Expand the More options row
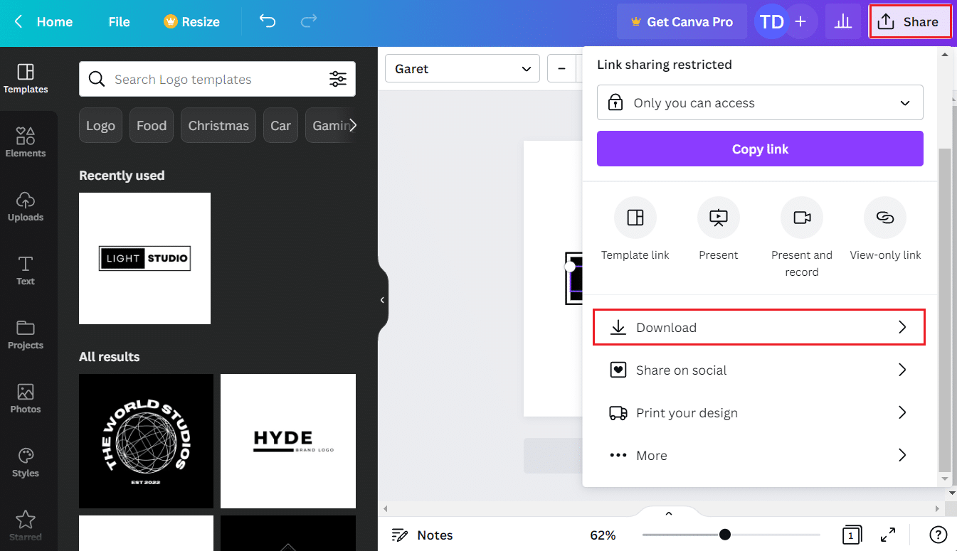The height and width of the screenshot is (551, 957). click(x=759, y=455)
